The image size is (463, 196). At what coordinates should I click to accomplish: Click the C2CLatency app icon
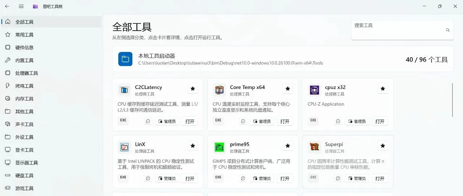(124, 90)
